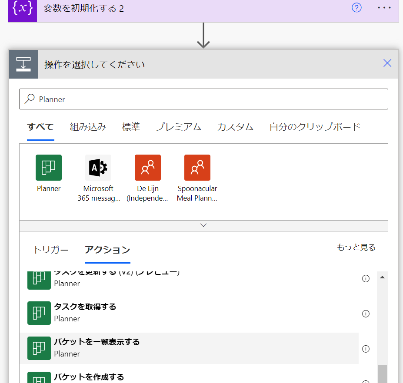
Task: Click the search magnifier icon
Action: (x=30, y=99)
